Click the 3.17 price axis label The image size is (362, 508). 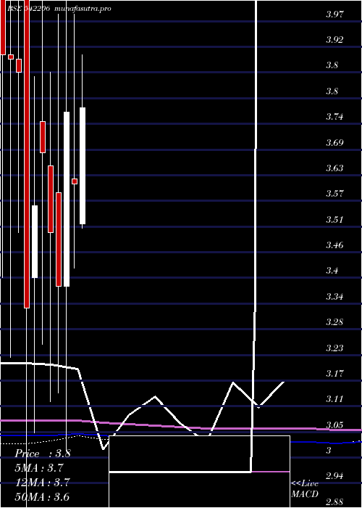pos(334,374)
